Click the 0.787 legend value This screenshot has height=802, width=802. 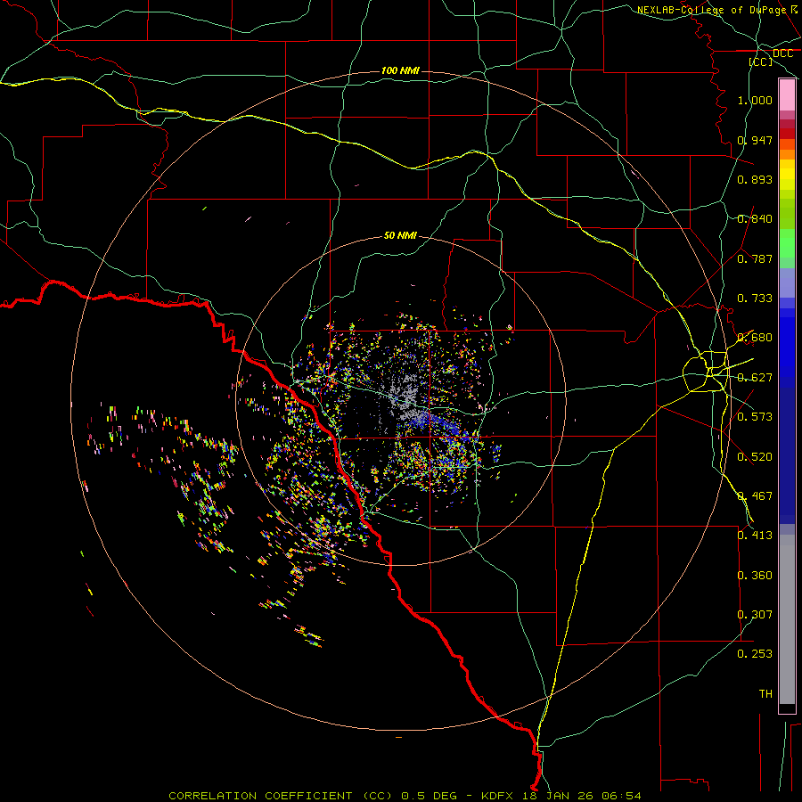755,258
